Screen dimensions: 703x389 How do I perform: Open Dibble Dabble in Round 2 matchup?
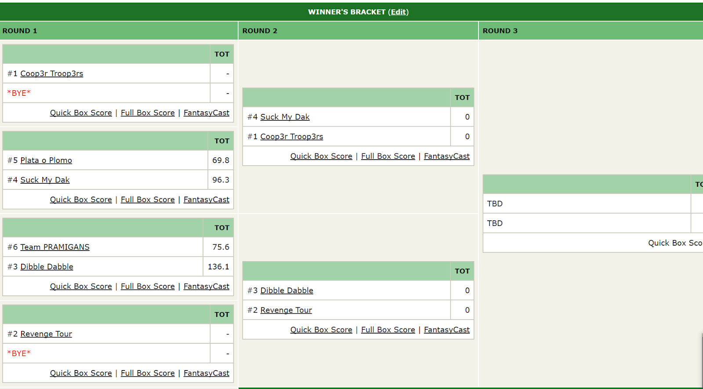[286, 291]
